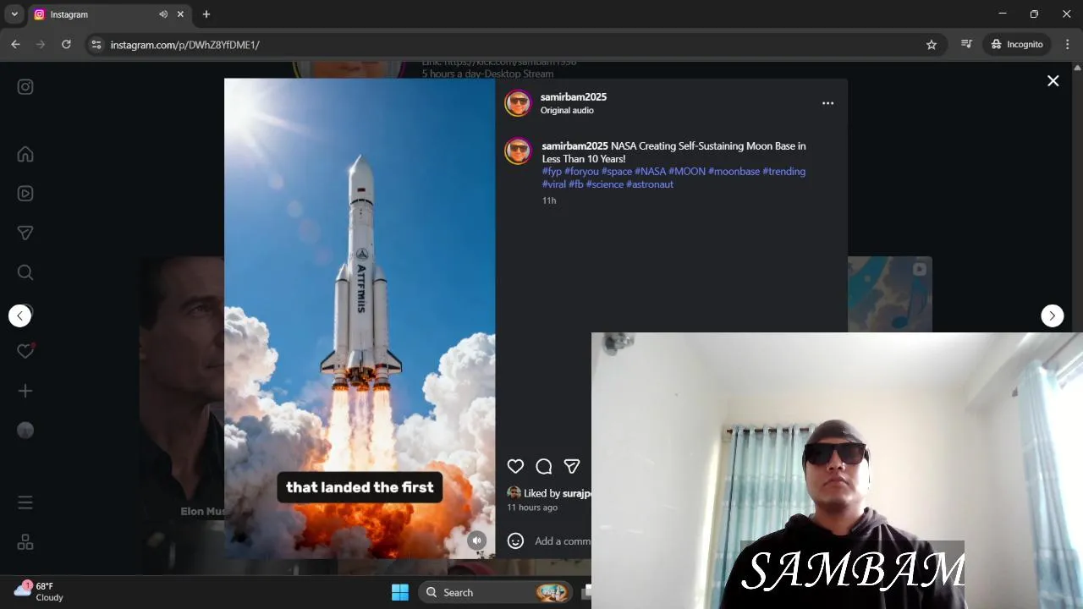Open the #astronaut hashtag

pyautogui.click(x=650, y=184)
